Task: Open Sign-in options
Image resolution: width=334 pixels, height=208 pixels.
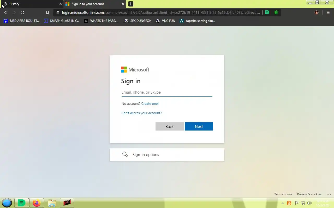Action: (x=167, y=154)
